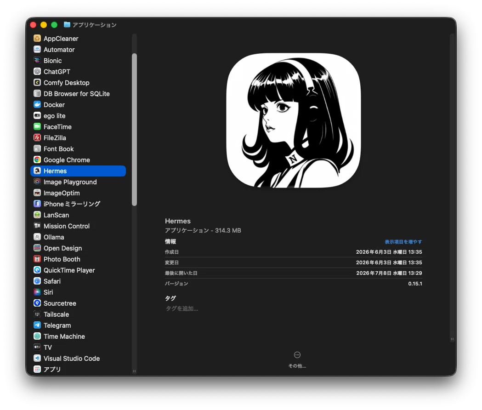482x410 pixels.
Task: Open the その他 more actions button
Action: click(x=297, y=355)
